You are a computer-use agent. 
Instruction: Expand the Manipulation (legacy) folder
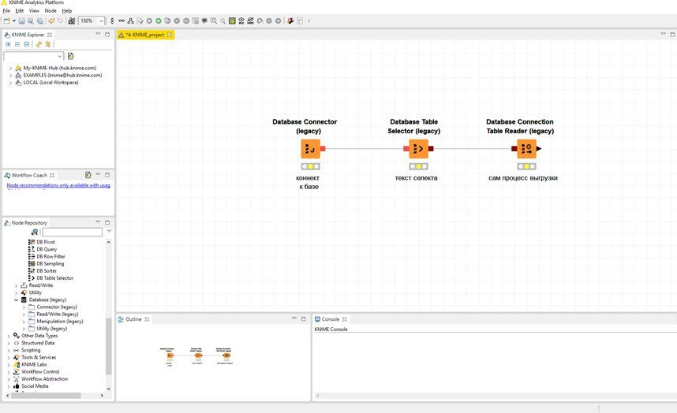pyautogui.click(x=24, y=322)
